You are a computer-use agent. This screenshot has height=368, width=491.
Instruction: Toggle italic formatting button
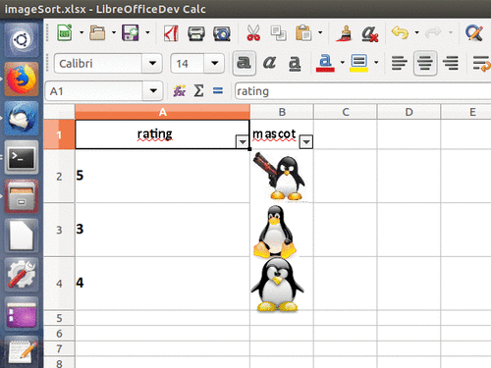tap(269, 63)
